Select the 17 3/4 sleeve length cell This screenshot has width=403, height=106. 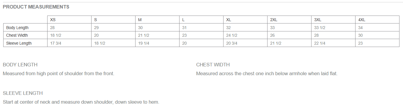(x=69, y=43)
